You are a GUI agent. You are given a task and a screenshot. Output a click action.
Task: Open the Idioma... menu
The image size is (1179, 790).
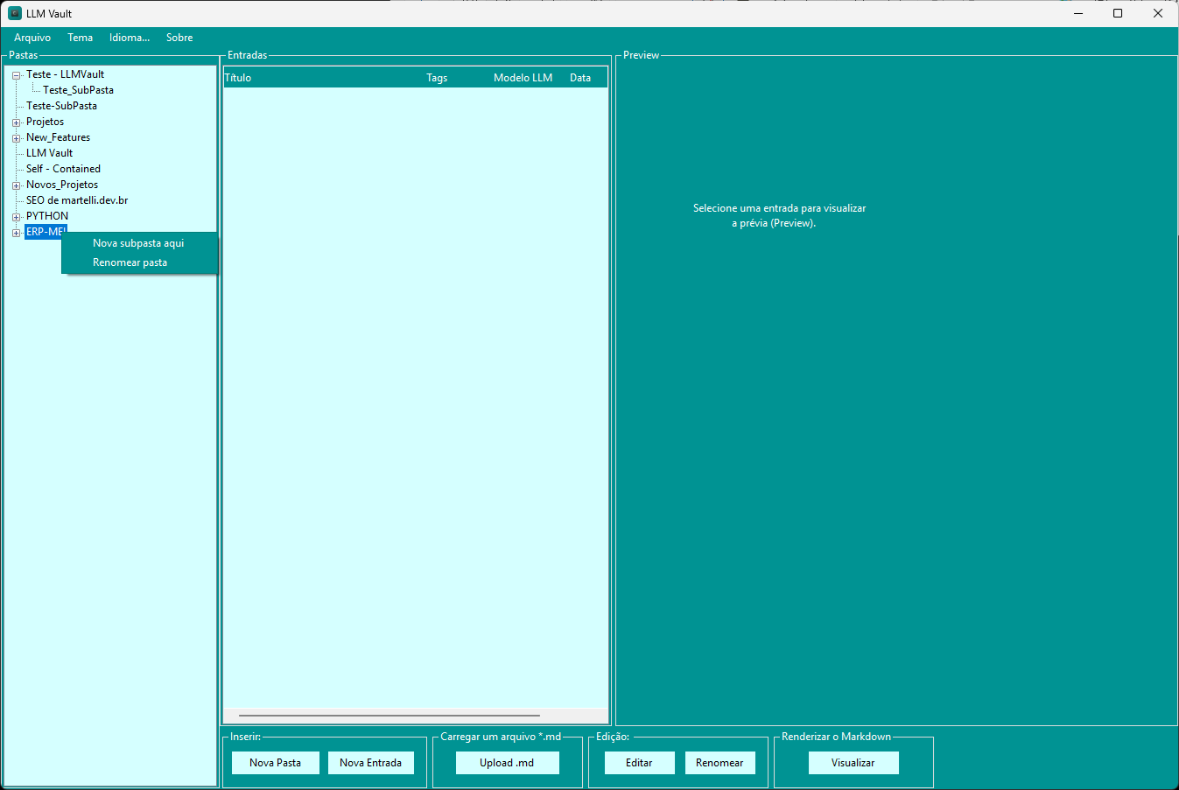[x=130, y=38]
